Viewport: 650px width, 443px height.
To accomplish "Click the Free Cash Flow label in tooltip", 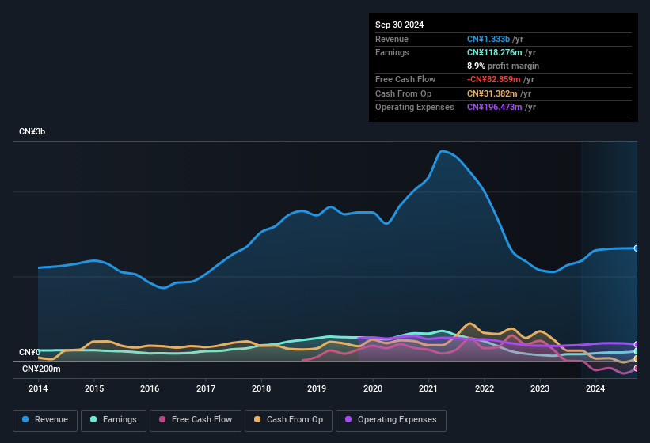I will pos(405,79).
